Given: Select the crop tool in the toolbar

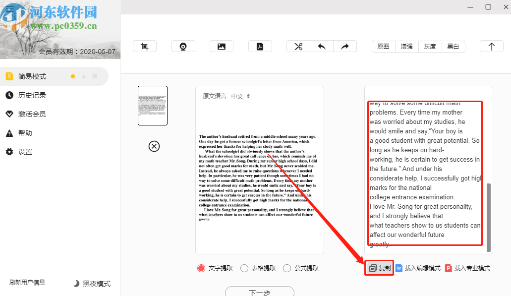Looking at the screenshot, I should tap(144, 46).
